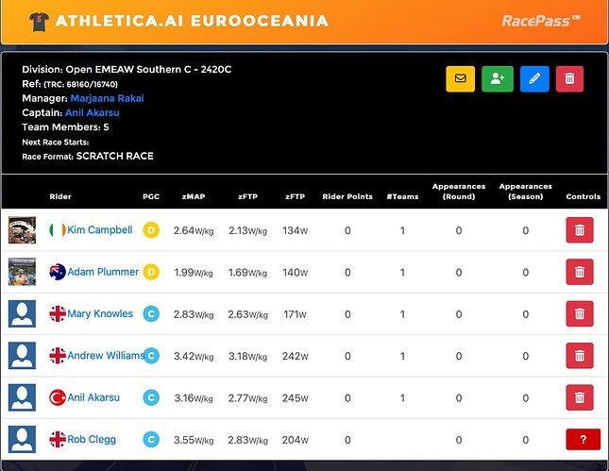Click Mary Knowles' default avatar
Viewport: 609px width, 471px height.
pyautogui.click(x=22, y=313)
